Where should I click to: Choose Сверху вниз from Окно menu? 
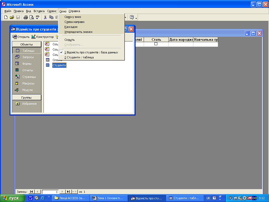[91, 17]
